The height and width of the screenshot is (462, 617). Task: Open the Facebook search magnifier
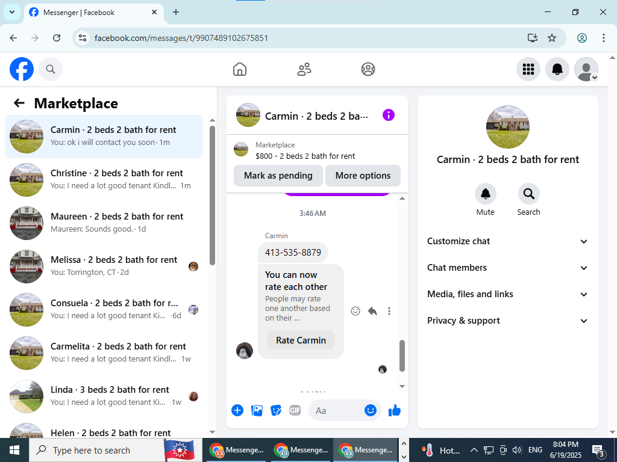pos(51,69)
